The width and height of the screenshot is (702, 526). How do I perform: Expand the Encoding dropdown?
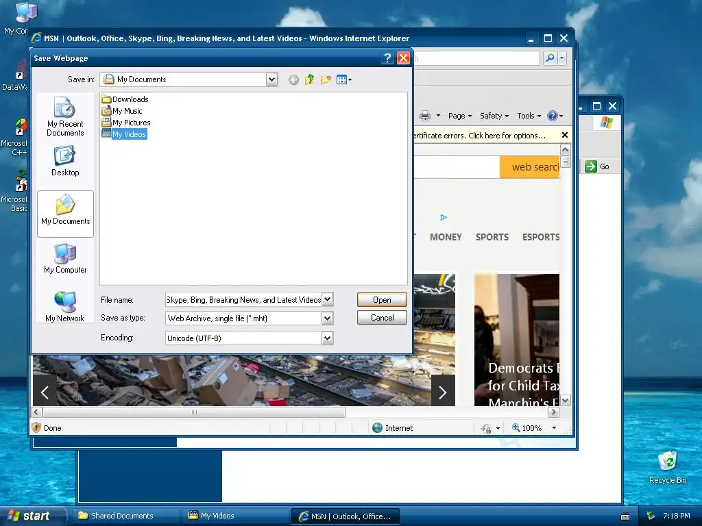pos(328,338)
